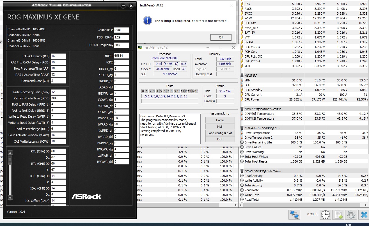Click the Mail button in TestMem5
The image size is (369, 226).
click(x=220, y=127)
